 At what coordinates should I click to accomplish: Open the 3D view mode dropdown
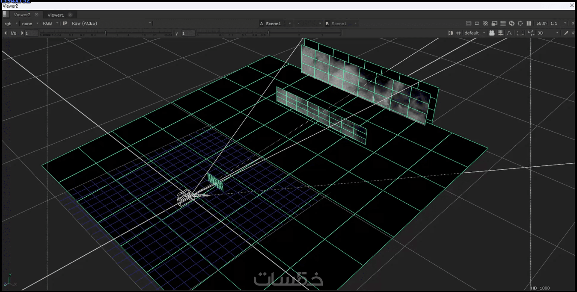coord(548,33)
